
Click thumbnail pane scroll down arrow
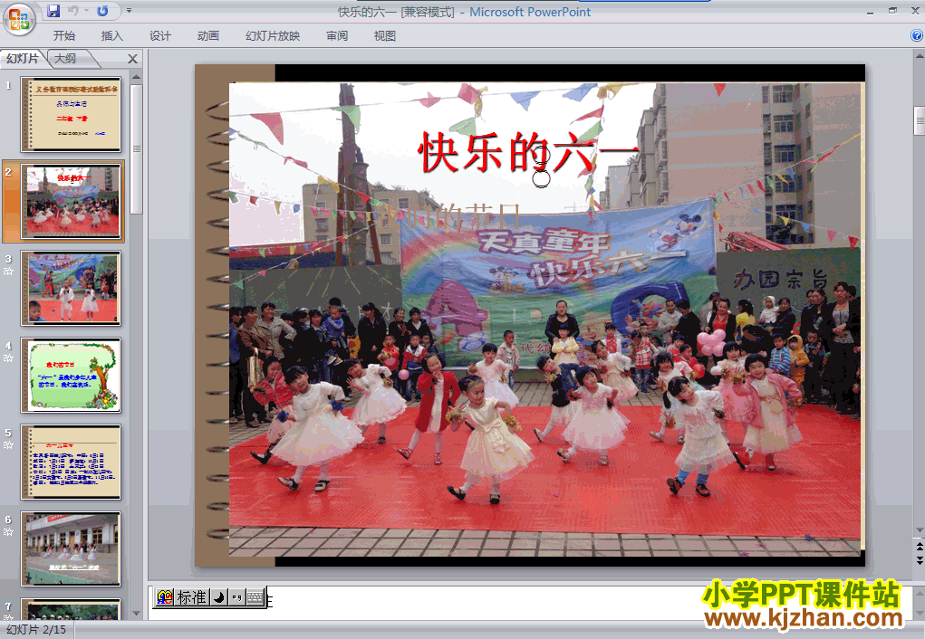[x=136, y=613]
